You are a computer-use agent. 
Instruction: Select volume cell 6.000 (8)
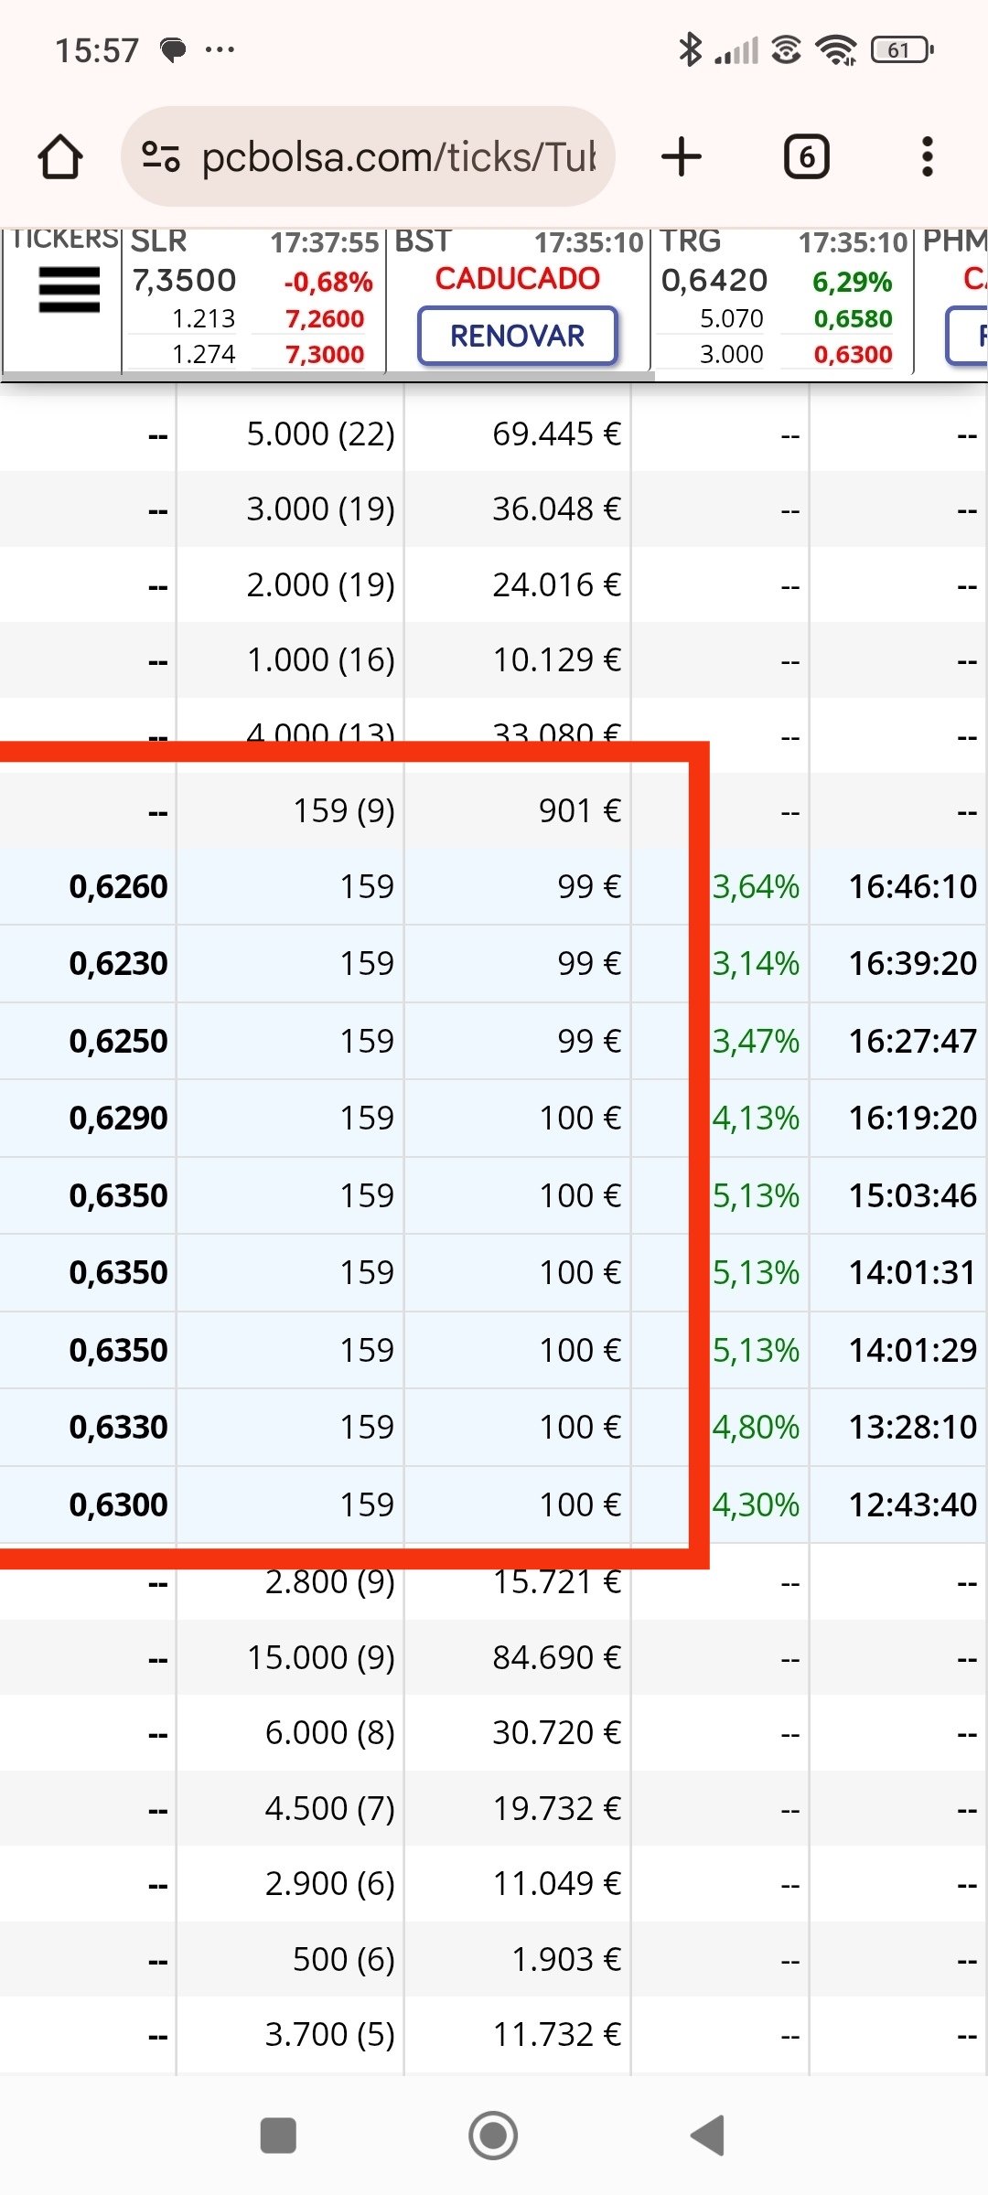coord(329,1732)
